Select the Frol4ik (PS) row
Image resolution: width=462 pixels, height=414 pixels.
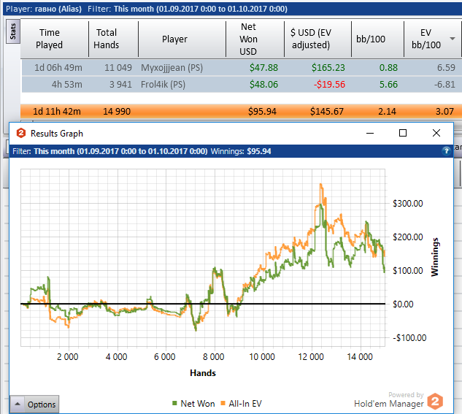click(x=242, y=84)
